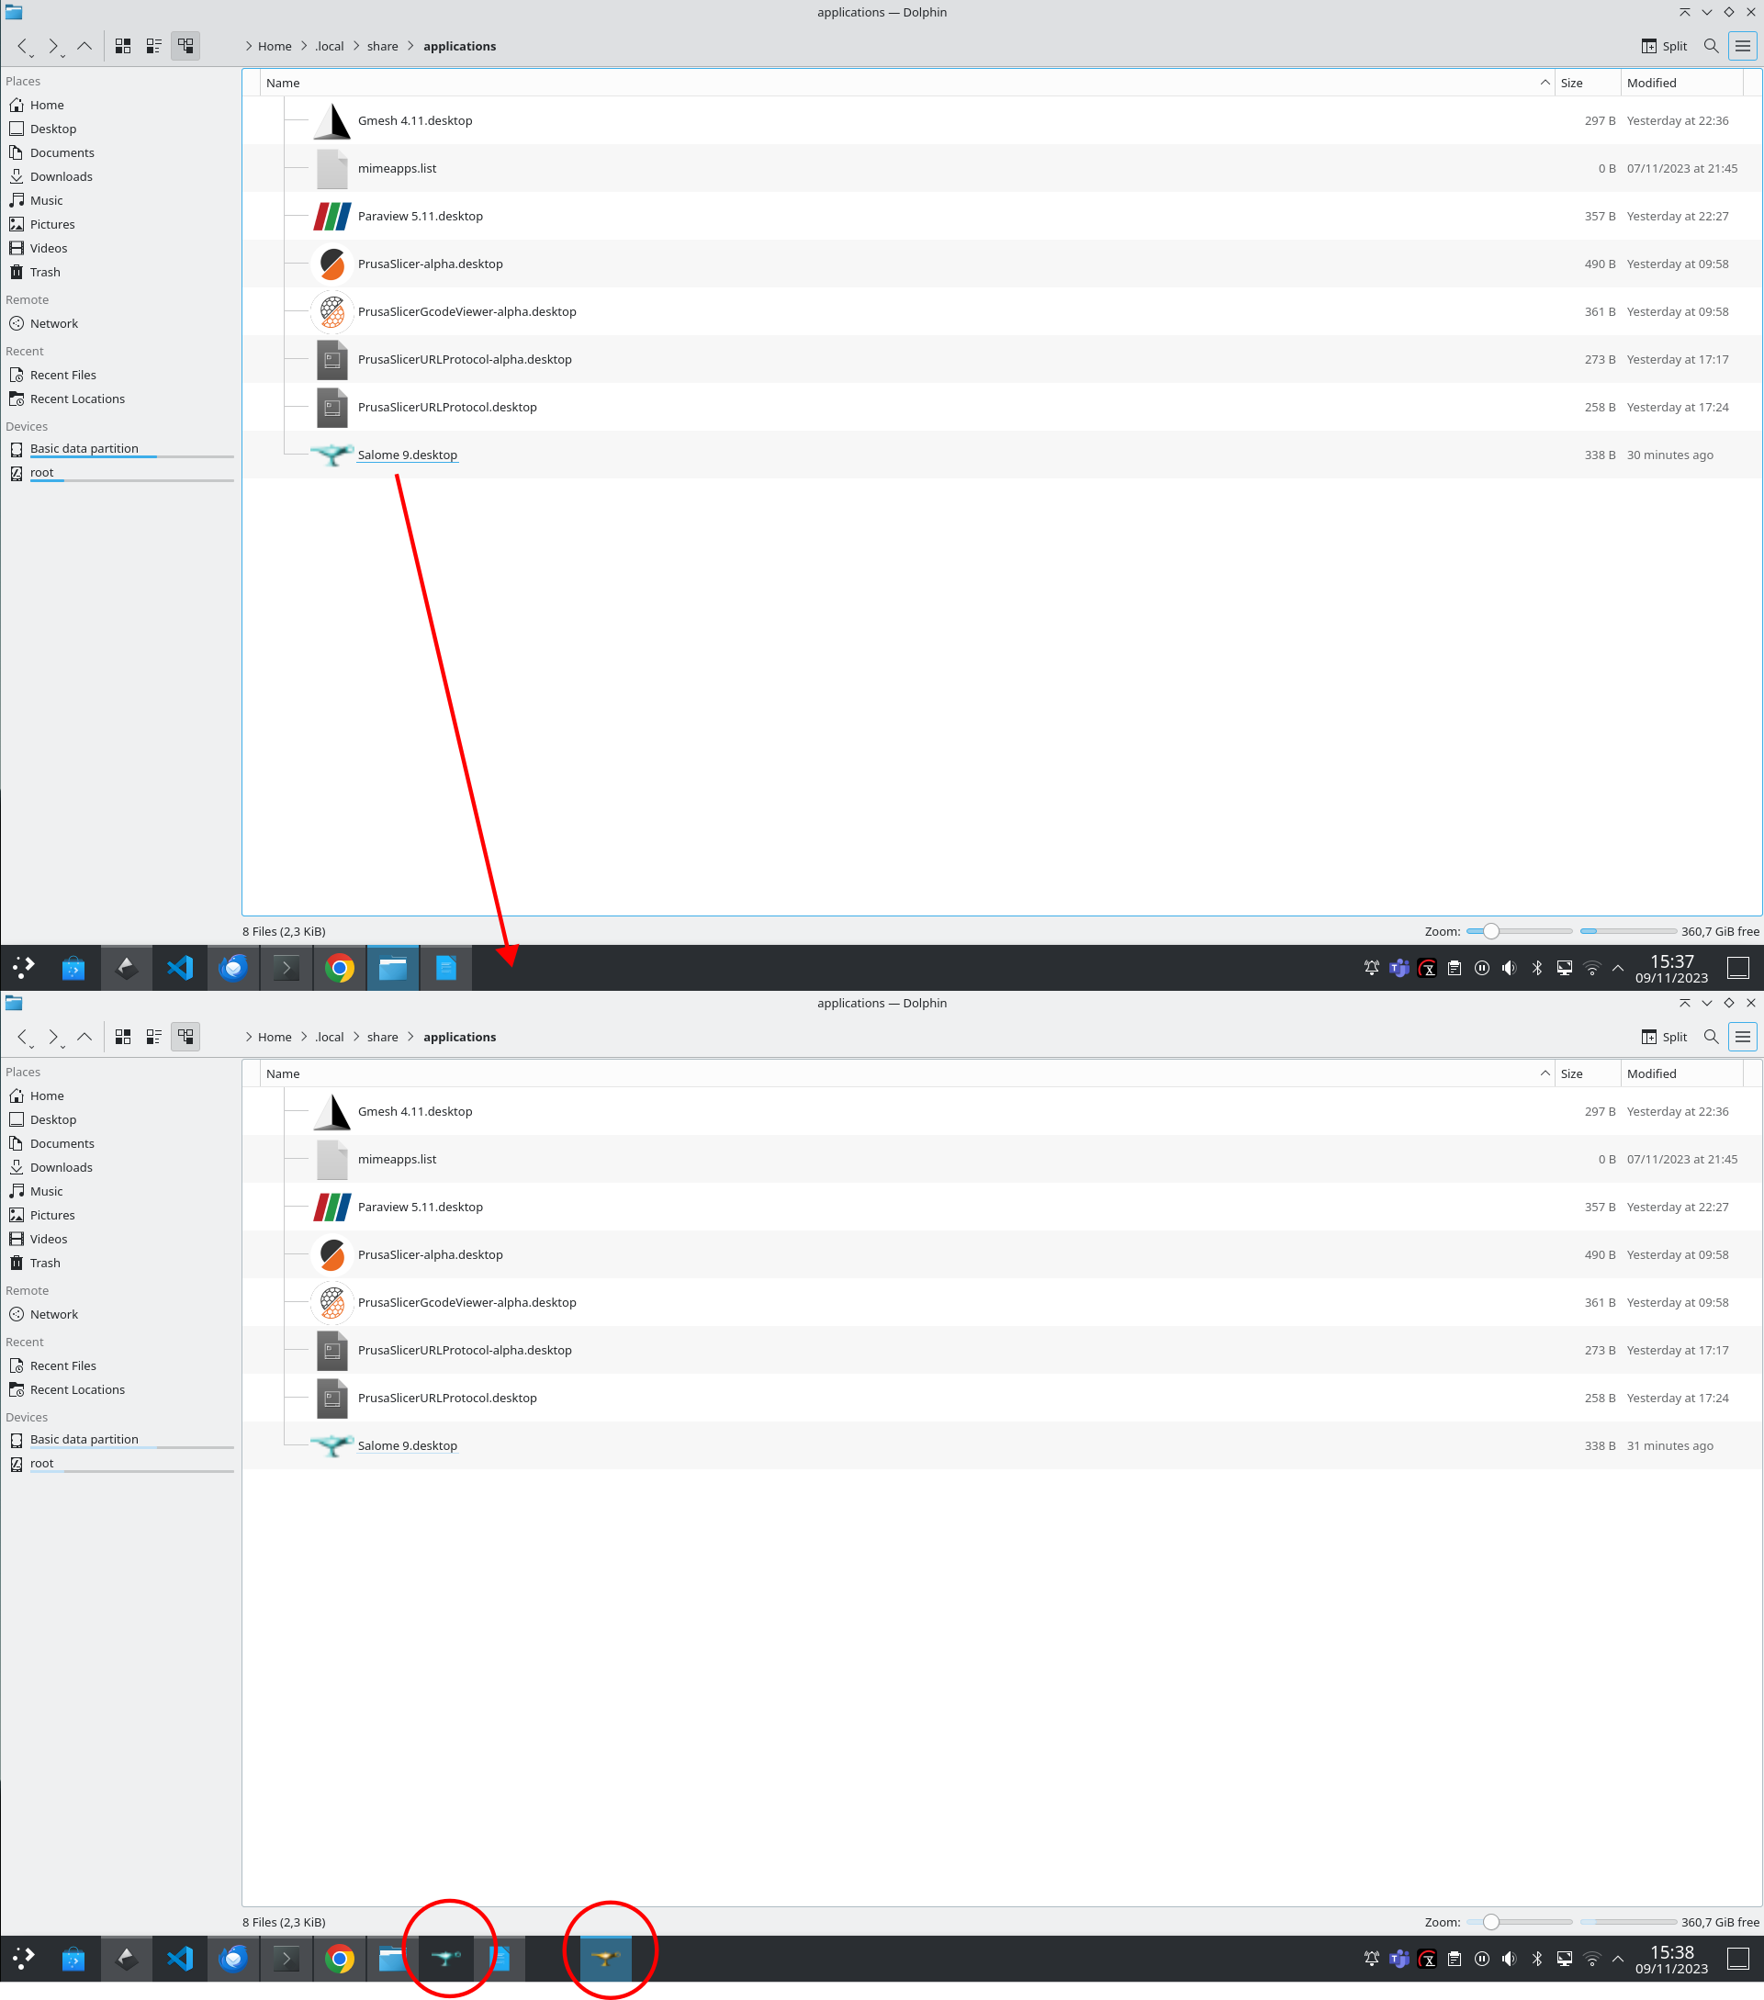Click chevron before applications in lower breadcrumb

[410, 1037]
